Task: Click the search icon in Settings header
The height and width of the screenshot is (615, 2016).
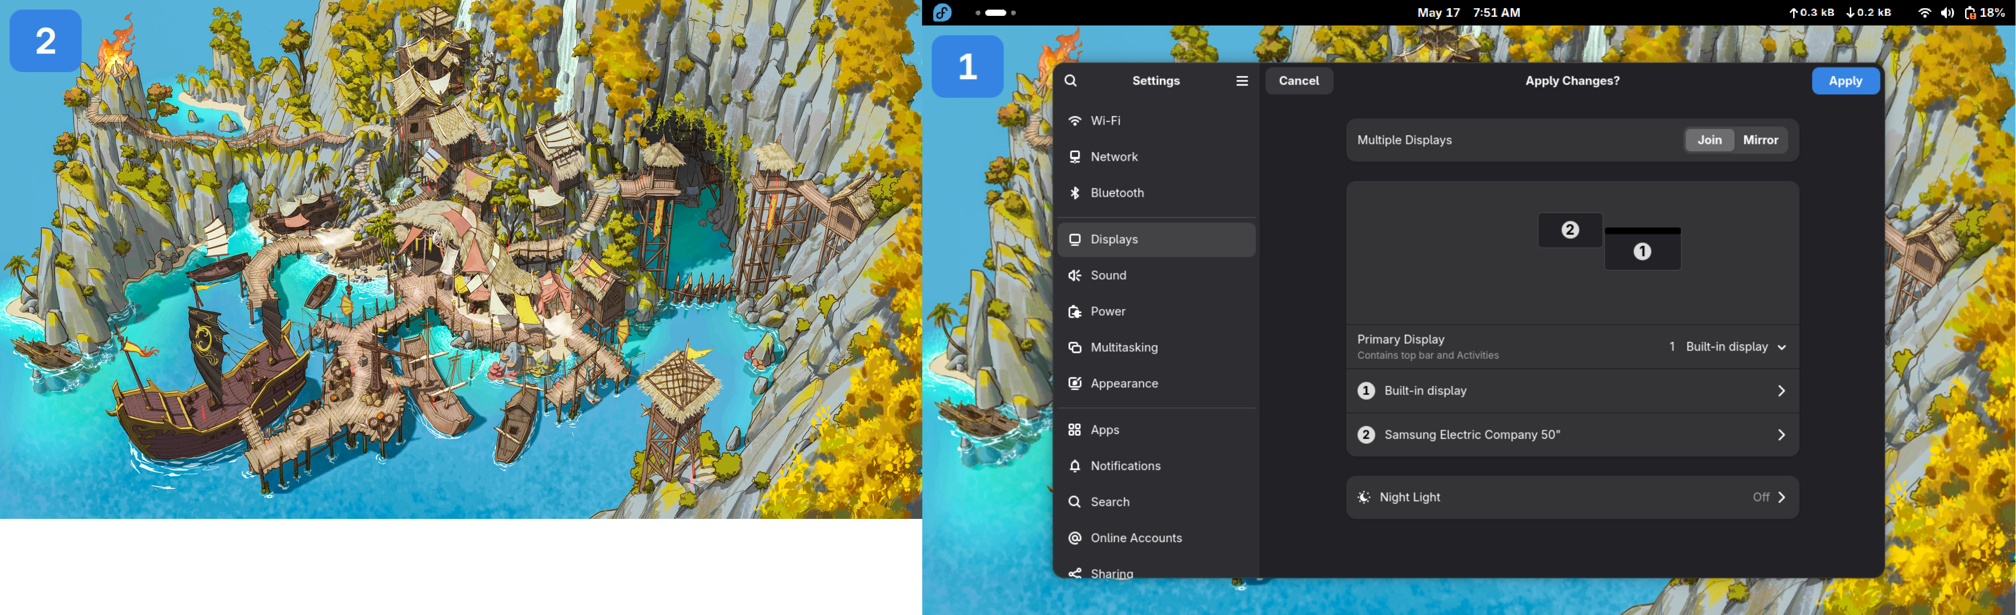Action: [1071, 81]
